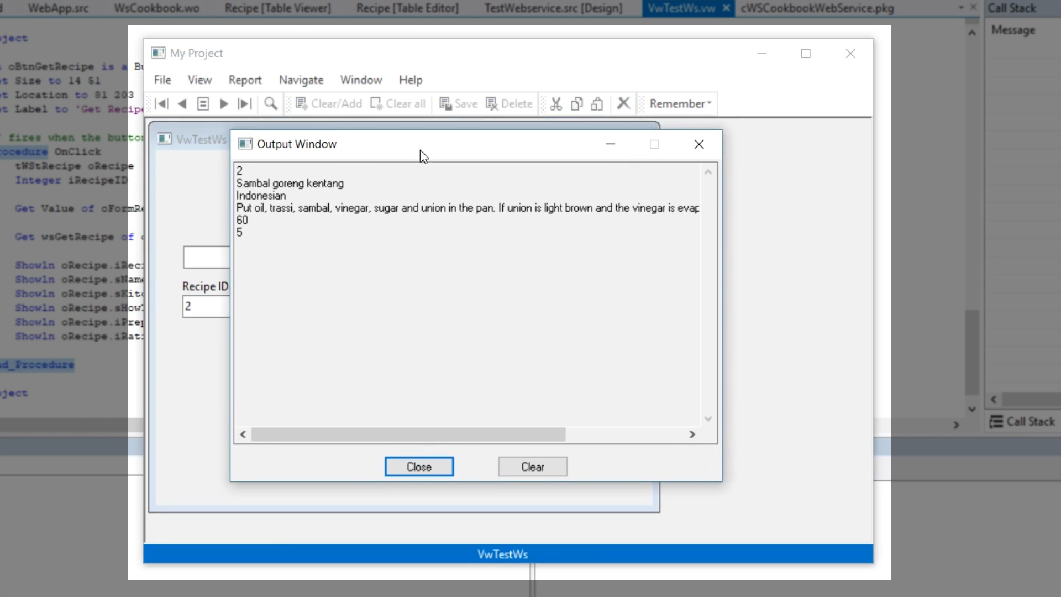Click the Clear/Add toolbar button

pos(329,104)
